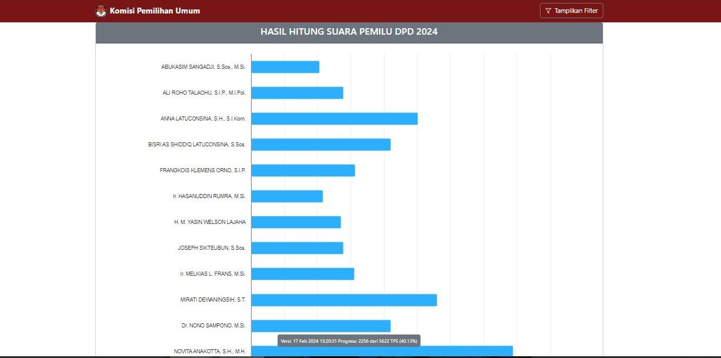The image size is (721, 358).
Task: Click the KPU garuda logo icon
Action: click(101, 11)
